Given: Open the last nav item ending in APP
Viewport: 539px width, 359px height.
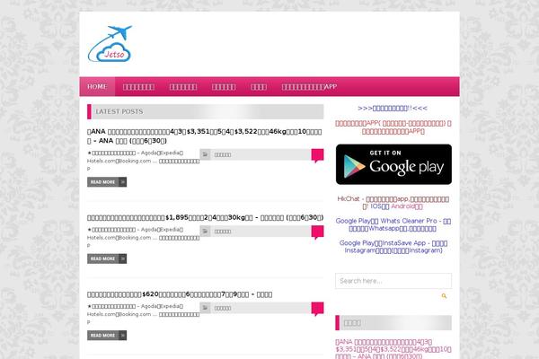Looking at the screenshot, I should point(309,86).
